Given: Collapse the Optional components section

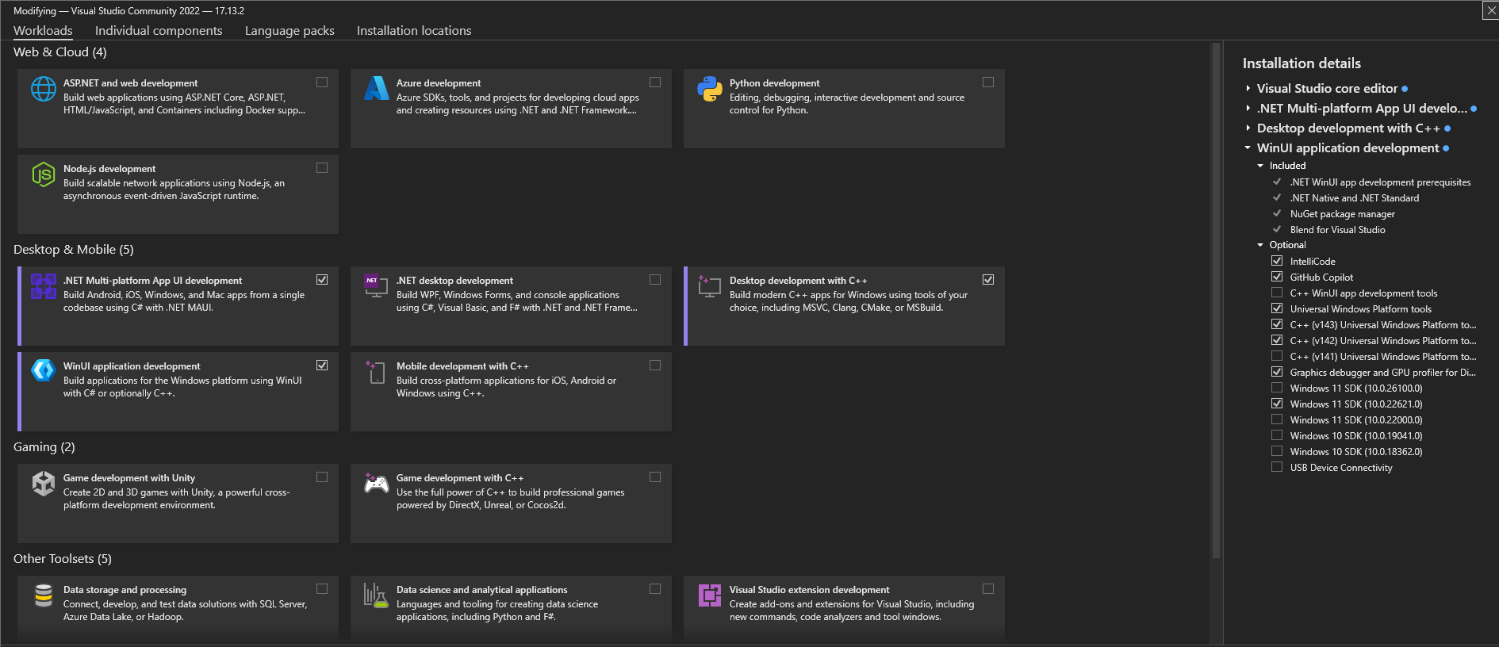Looking at the screenshot, I should (x=1260, y=245).
